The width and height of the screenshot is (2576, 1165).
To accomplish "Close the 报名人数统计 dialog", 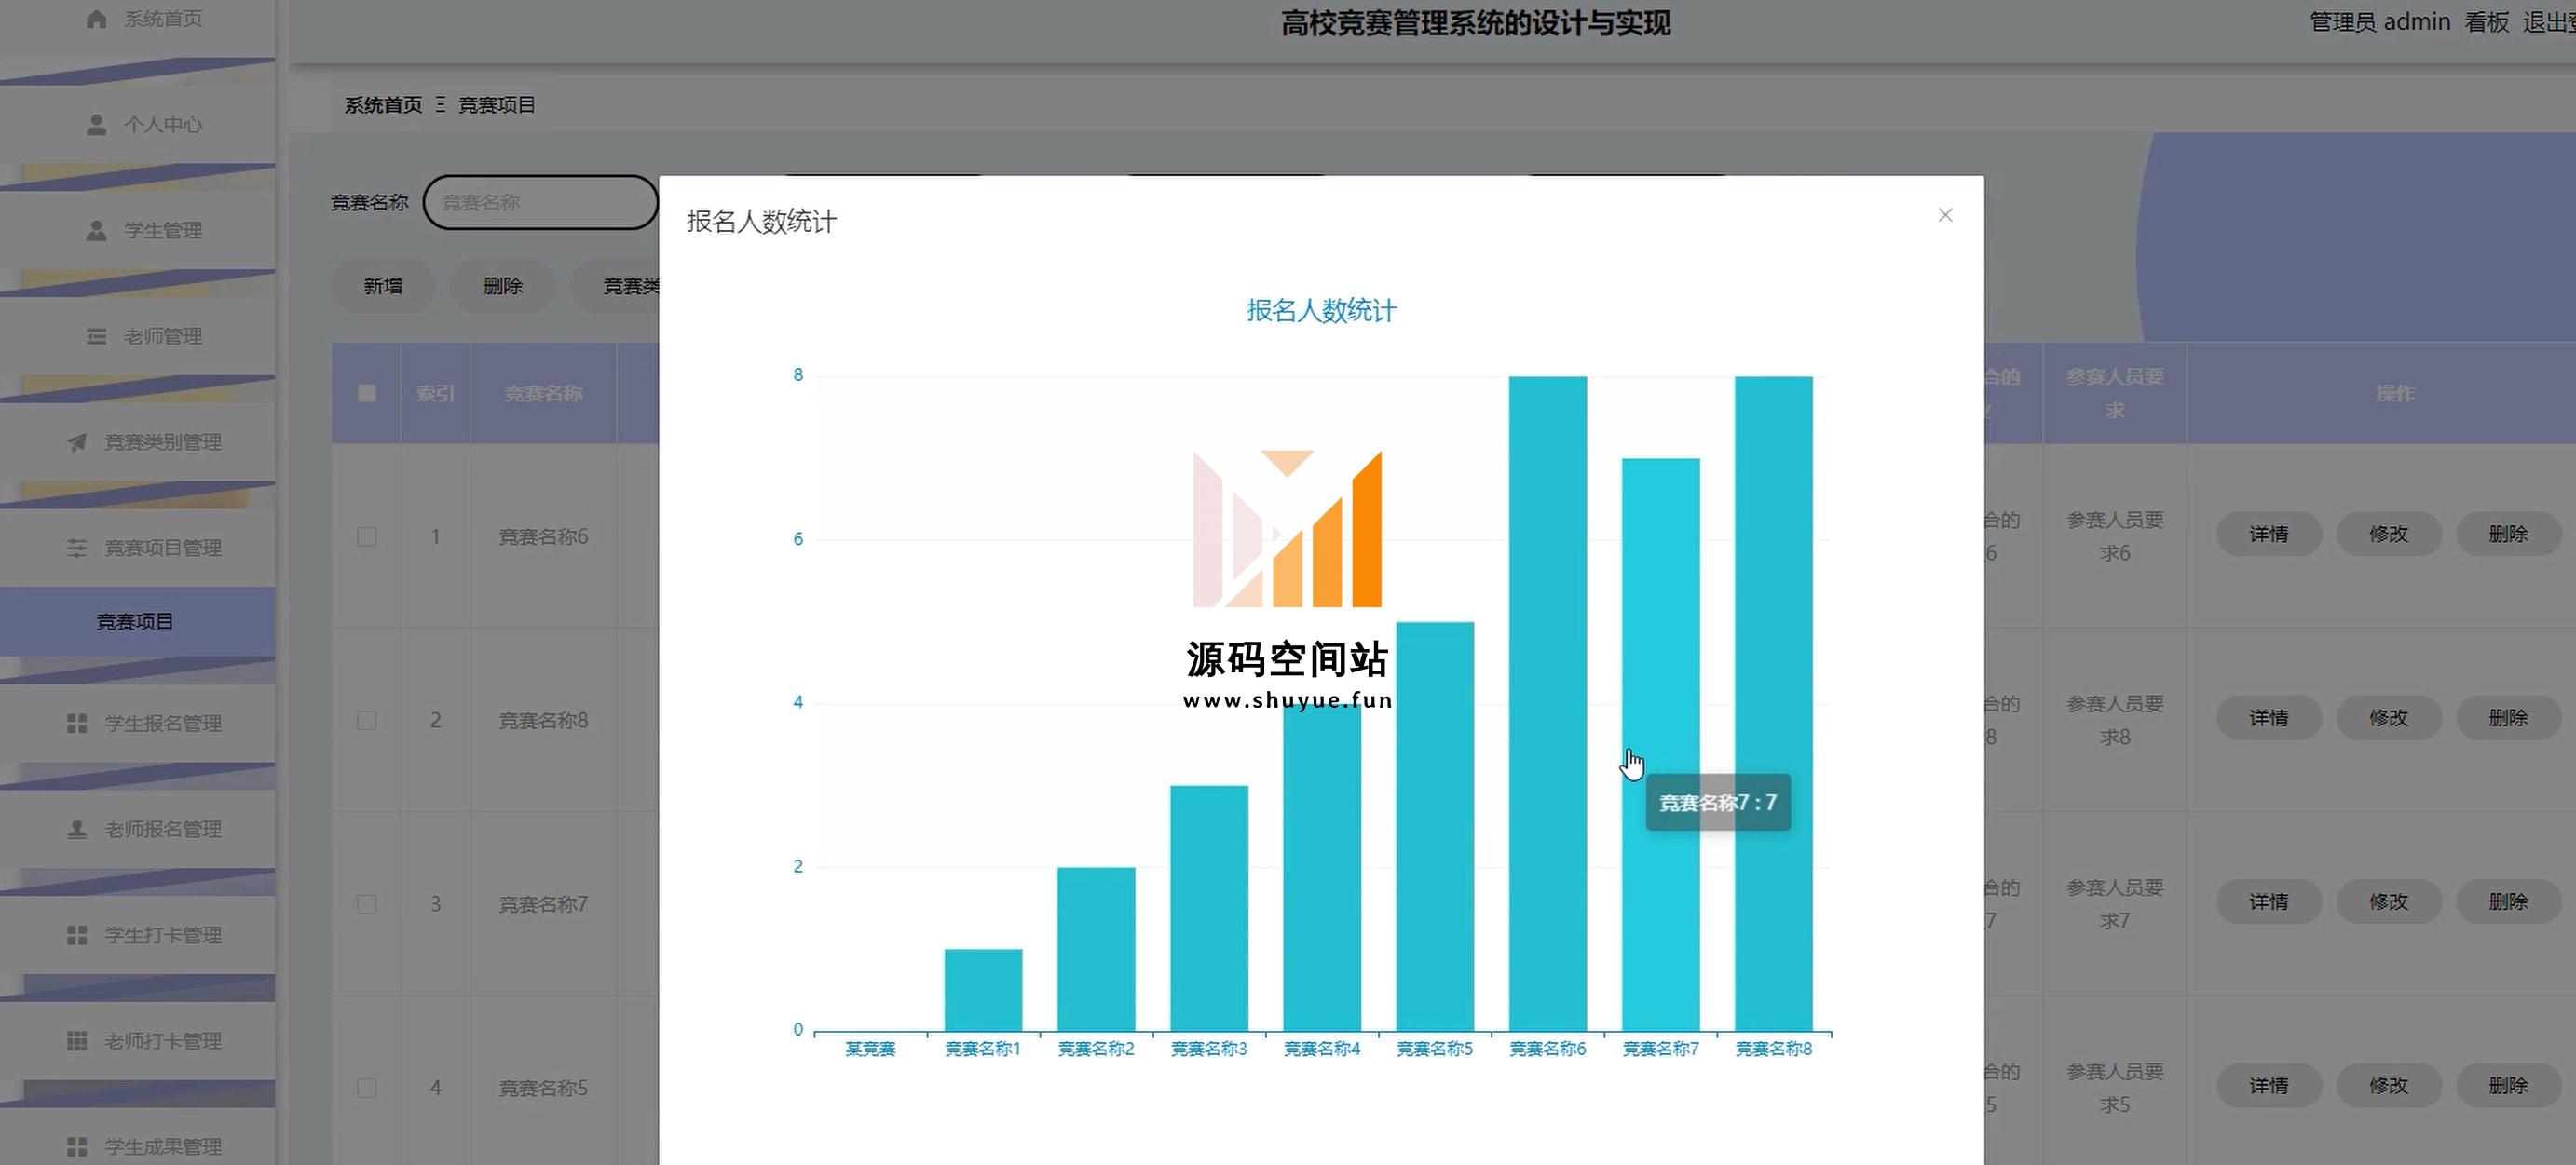I will (x=1945, y=215).
